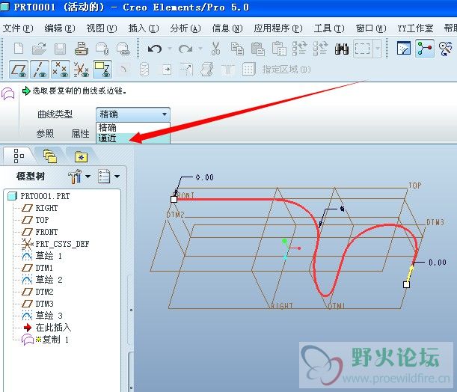
Task: Switch to the folder browser navigator tab
Action: tap(49, 156)
